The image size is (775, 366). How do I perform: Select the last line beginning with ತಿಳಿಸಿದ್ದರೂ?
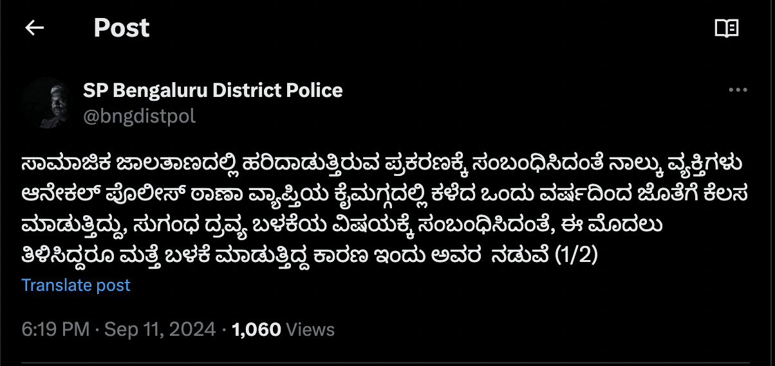(x=310, y=255)
